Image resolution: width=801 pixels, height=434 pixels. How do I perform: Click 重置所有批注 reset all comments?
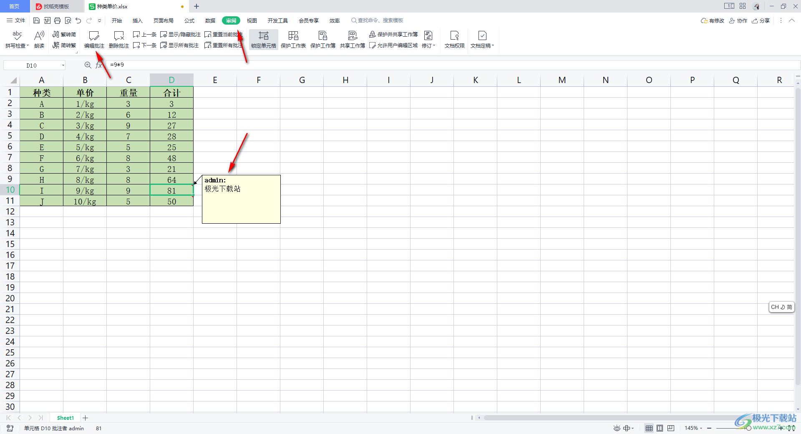[224, 45]
